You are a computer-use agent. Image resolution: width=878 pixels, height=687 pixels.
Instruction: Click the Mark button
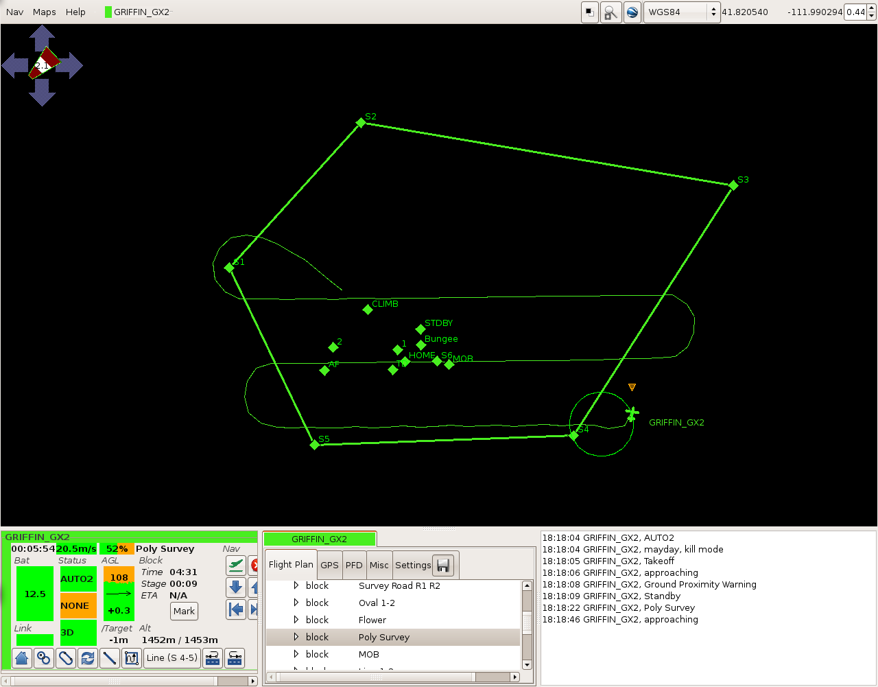pos(184,611)
